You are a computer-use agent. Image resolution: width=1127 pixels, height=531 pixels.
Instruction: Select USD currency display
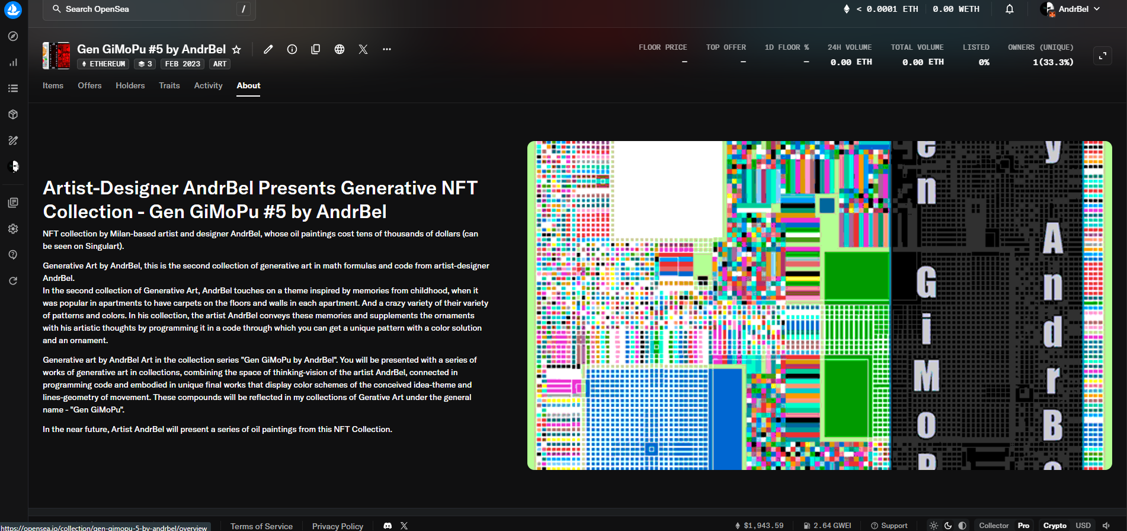(1083, 526)
